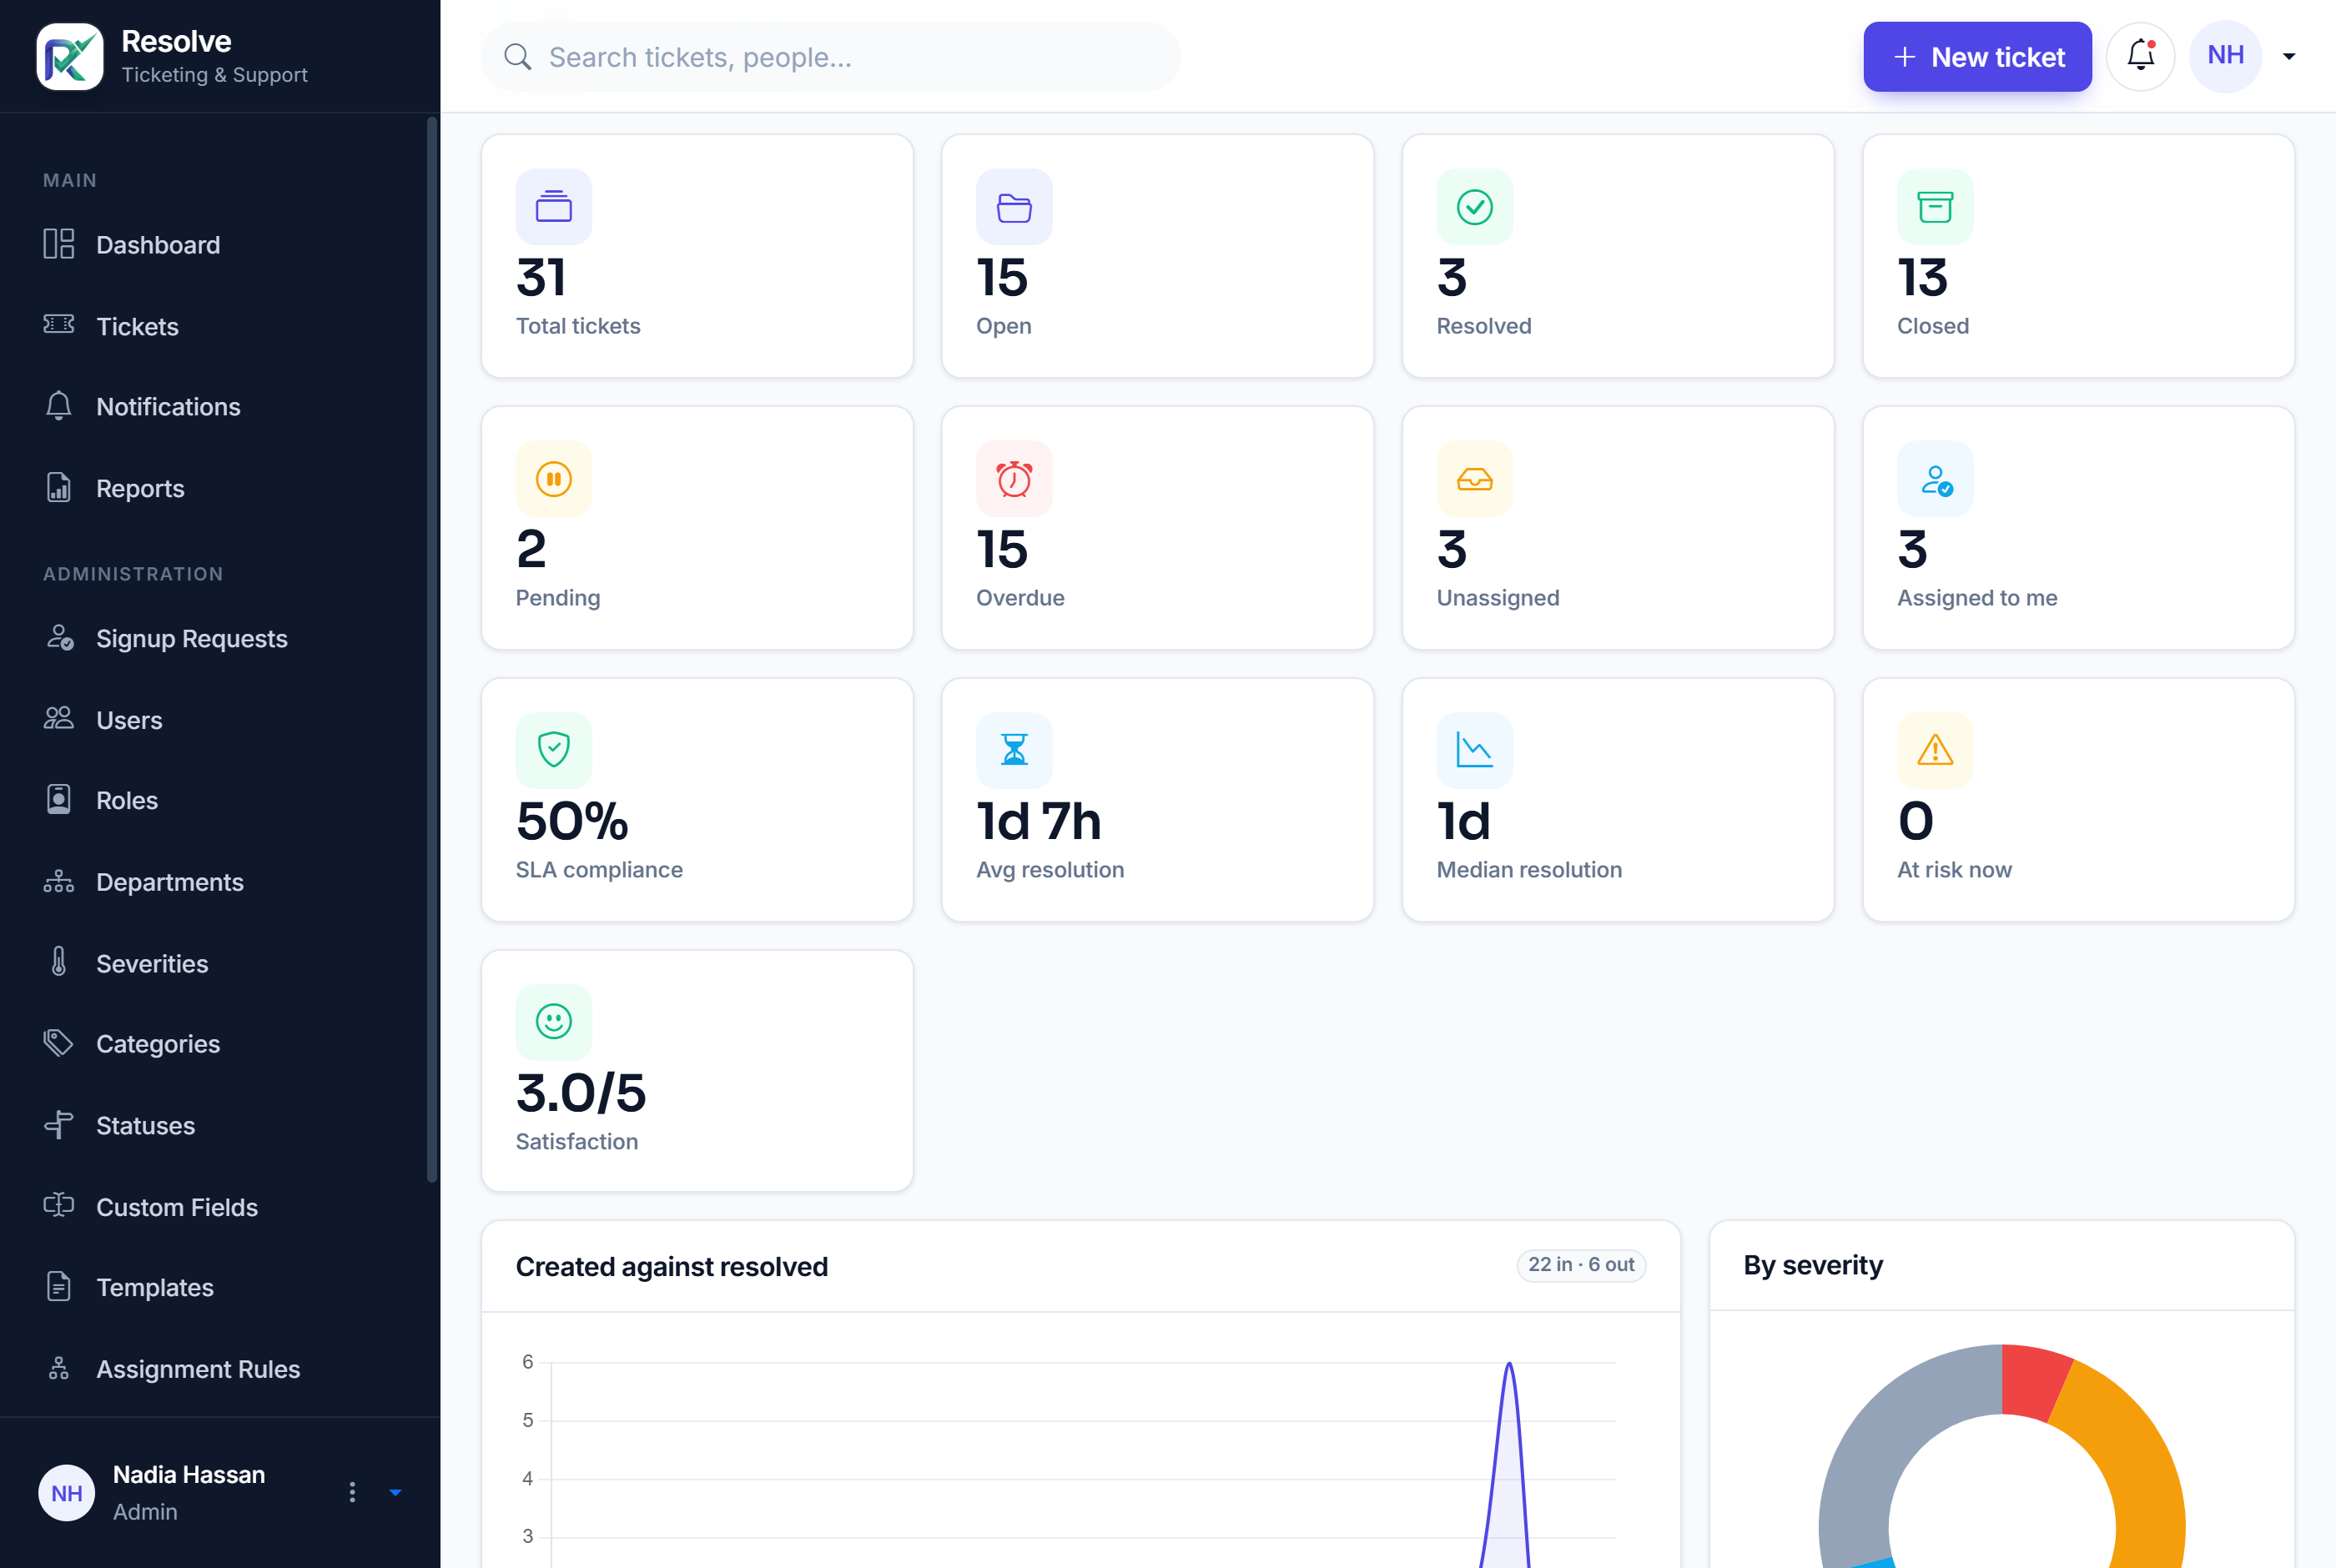
Task: Click the Total tickets stack icon
Action: [x=553, y=207]
